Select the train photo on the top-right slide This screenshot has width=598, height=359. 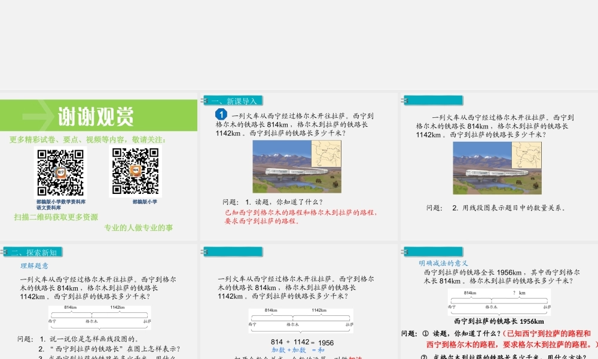498,169
